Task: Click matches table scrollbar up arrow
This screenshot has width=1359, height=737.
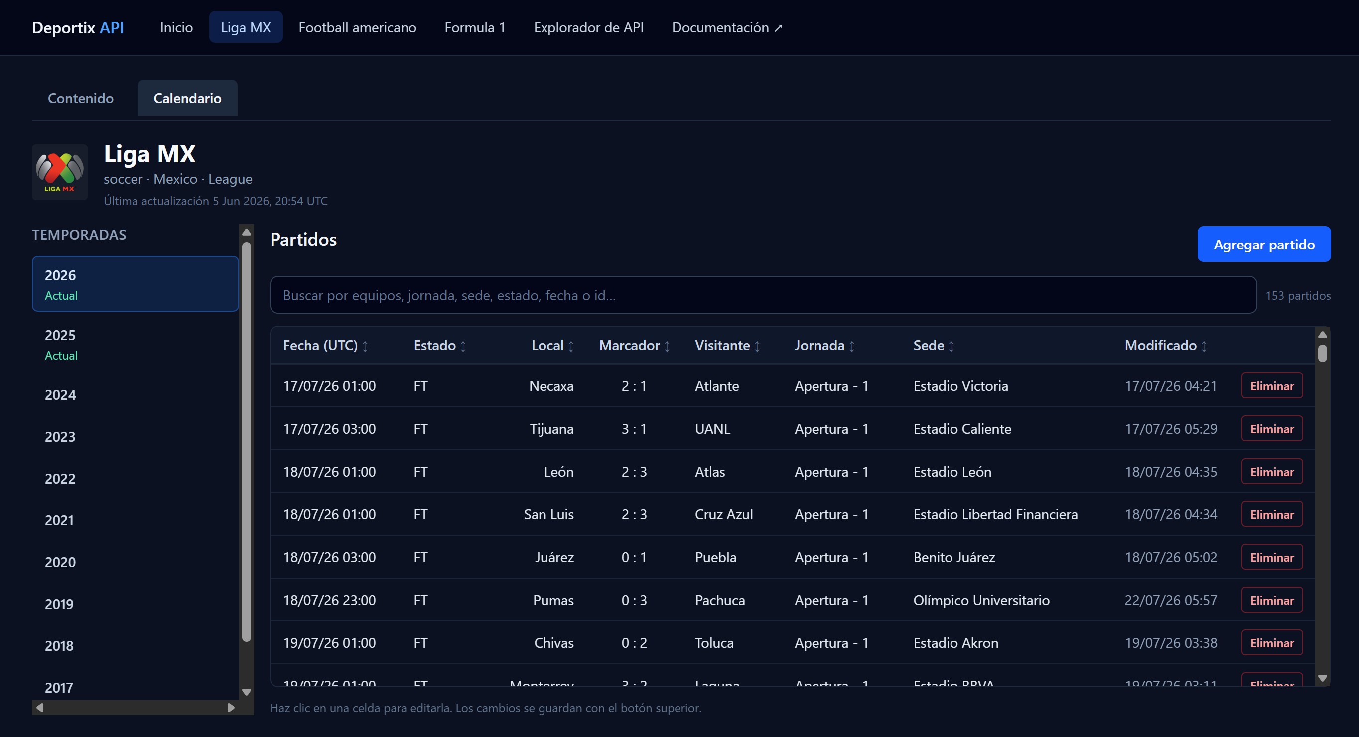Action: pos(1322,335)
